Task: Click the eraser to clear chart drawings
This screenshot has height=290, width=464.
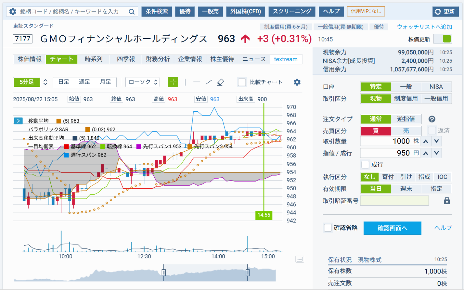Action: point(221,82)
